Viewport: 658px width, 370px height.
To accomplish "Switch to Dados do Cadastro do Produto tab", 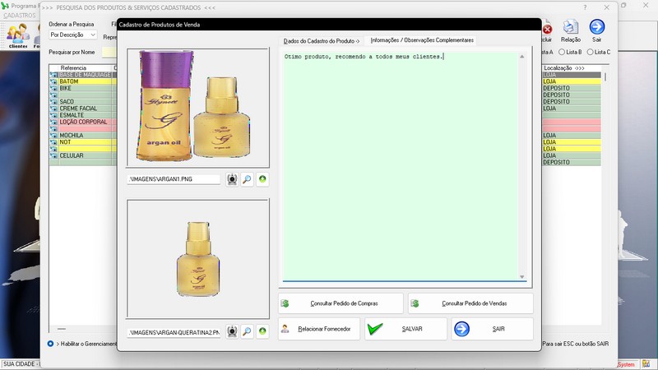I will click(x=322, y=40).
